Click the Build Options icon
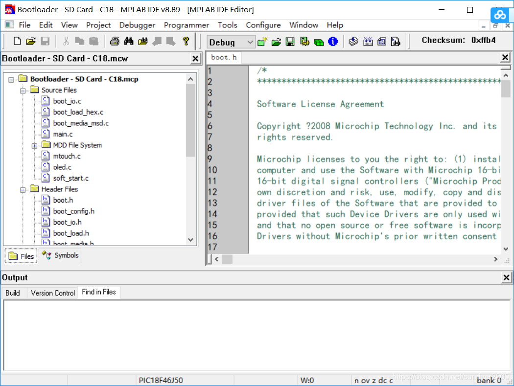Image resolution: width=514 pixels, height=386 pixels. point(304,42)
